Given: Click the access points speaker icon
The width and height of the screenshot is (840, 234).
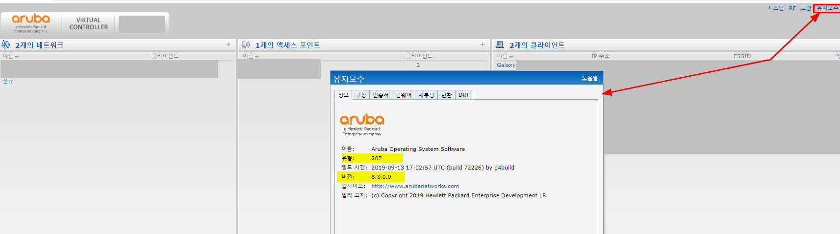Looking at the screenshot, I should pos(246,44).
